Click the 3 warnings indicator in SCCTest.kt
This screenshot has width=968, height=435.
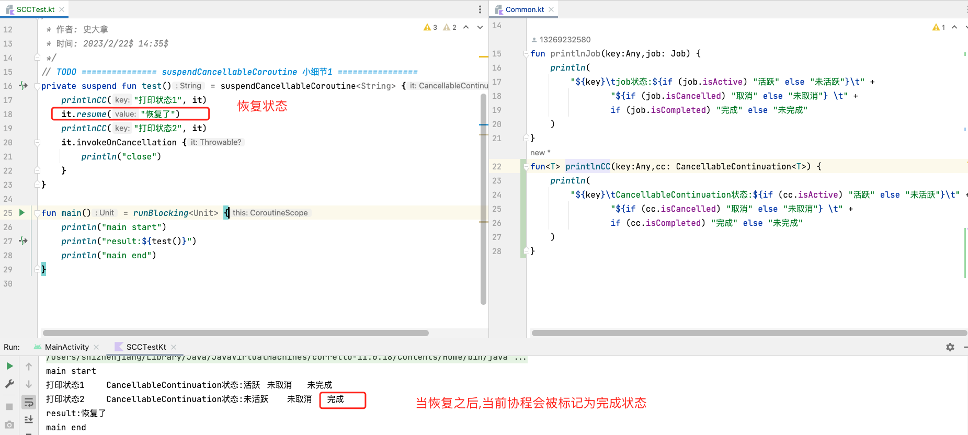pyautogui.click(x=430, y=27)
